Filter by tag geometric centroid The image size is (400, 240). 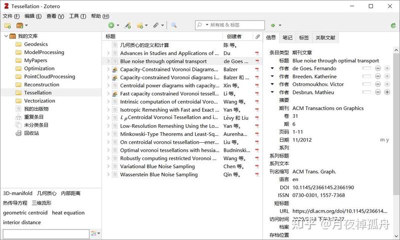[25, 213]
